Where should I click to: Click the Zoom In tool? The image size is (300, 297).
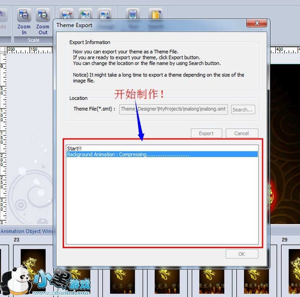24,22
